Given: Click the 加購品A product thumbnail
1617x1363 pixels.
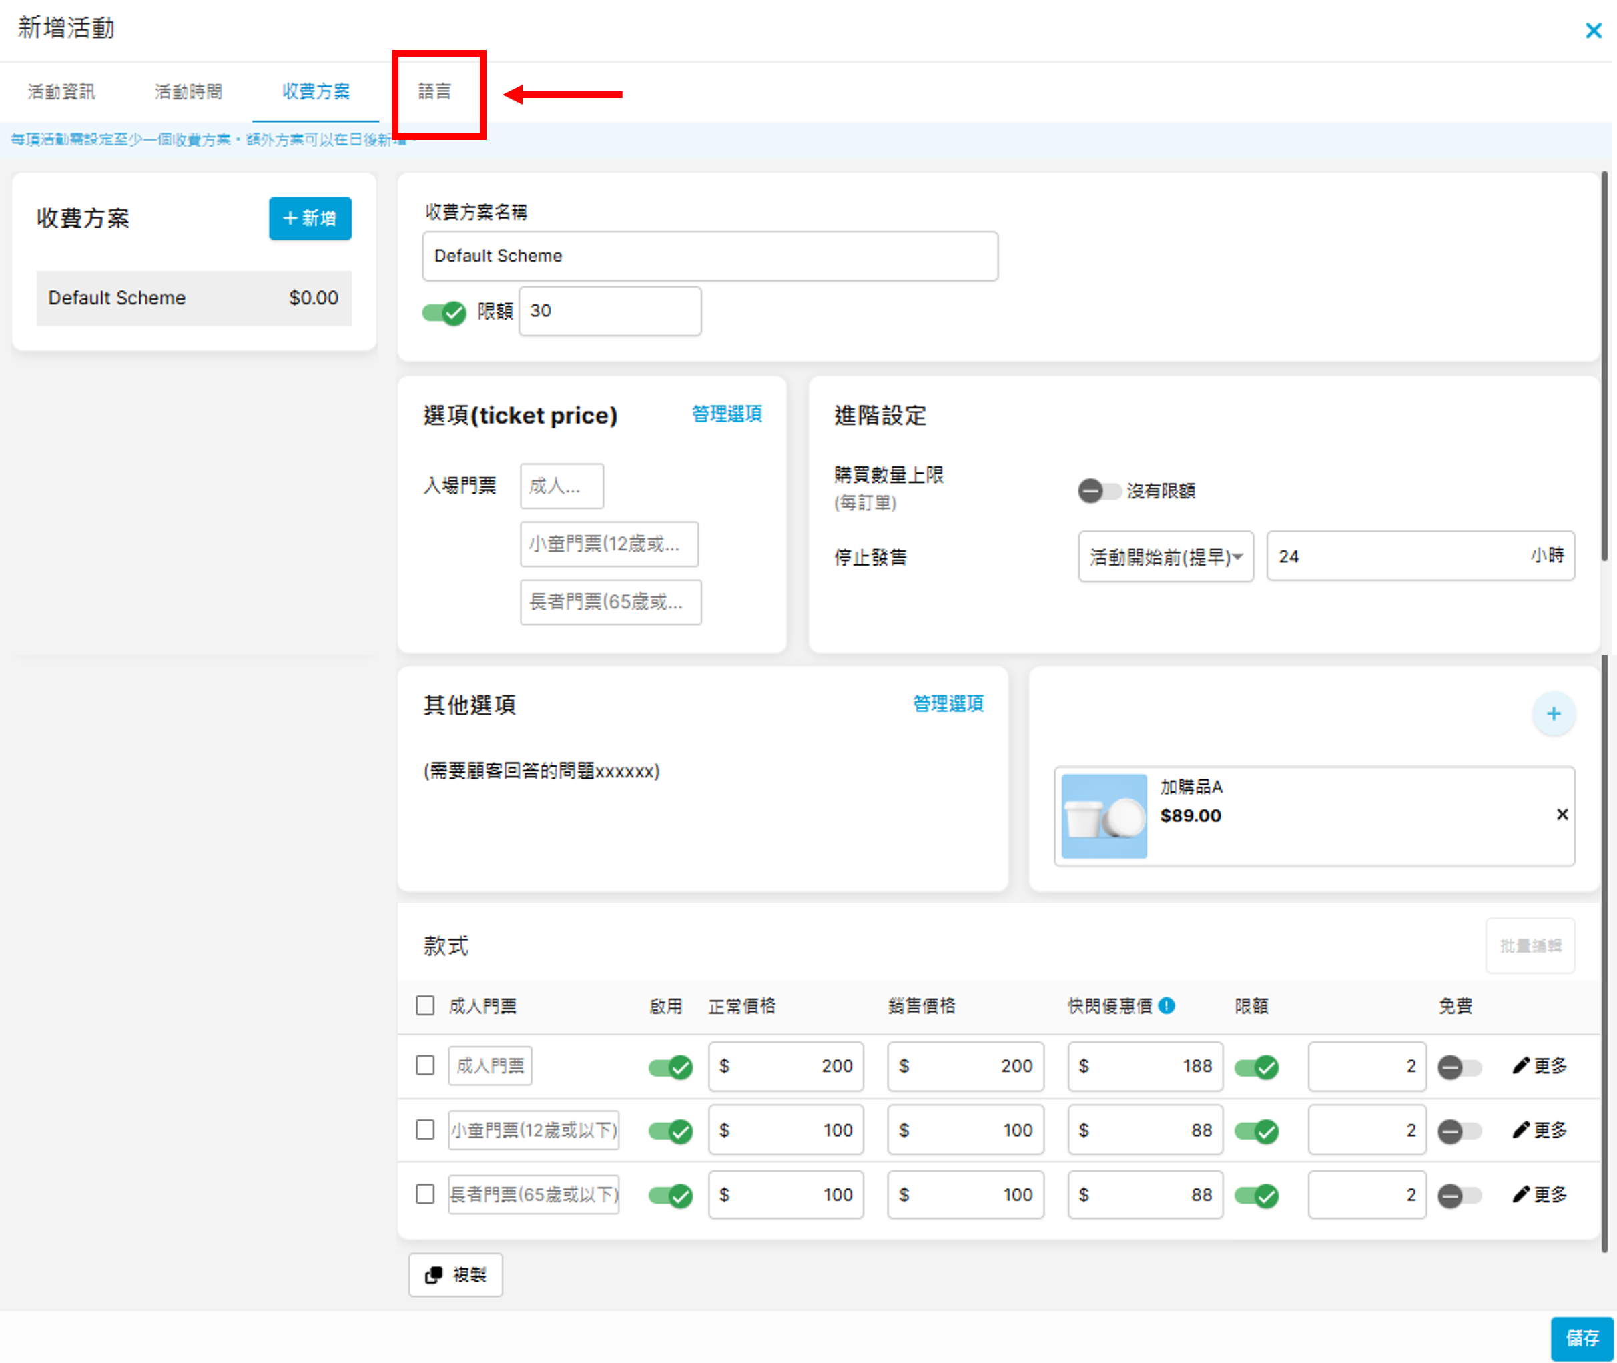Looking at the screenshot, I should (x=1104, y=816).
